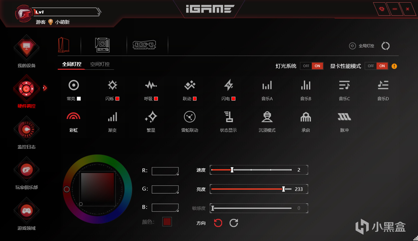Click the 游客 guest account label
418x241 pixels.
coord(41,22)
